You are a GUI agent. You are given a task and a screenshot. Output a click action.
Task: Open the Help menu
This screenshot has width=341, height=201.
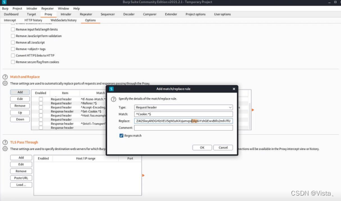(x=77, y=8)
